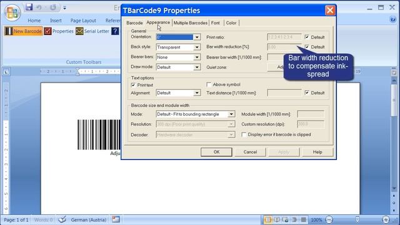Enable the Above symbol checkbox
Viewport: 400px width, 225px height.
point(209,84)
